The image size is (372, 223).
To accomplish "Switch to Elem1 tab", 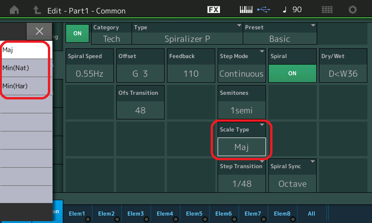I will 77,214.
